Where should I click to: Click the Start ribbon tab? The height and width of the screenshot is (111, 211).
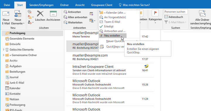20,5
